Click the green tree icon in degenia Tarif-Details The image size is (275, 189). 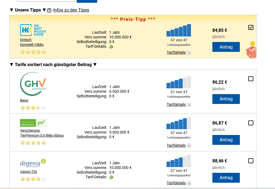click(111, 177)
